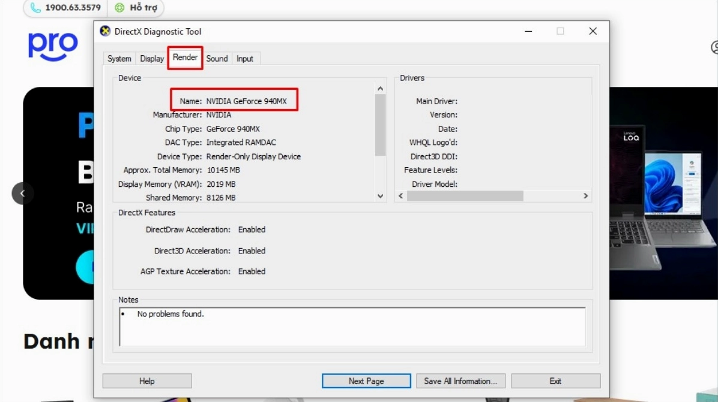Switch to the System tab
The image size is (718, 402).
(x=119, y=59)
